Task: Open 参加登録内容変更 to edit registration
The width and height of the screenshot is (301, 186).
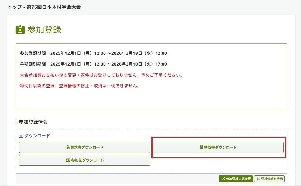Action: pyautogui.click(x=236, y=179)
